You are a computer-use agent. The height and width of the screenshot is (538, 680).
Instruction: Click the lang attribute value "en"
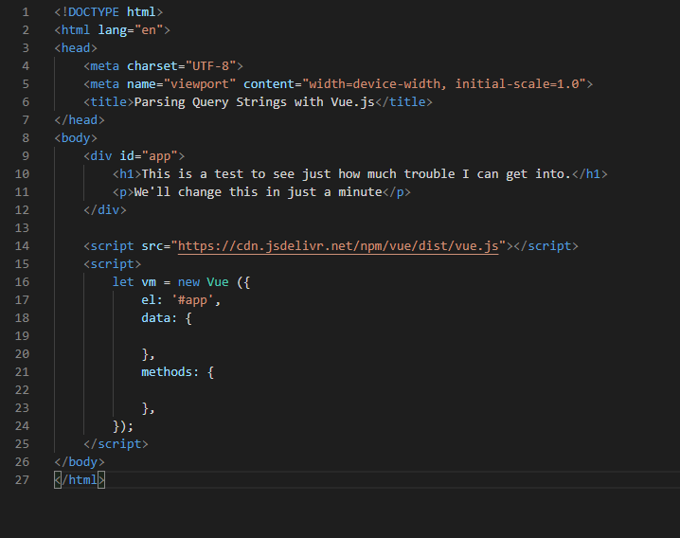[149, 30]
